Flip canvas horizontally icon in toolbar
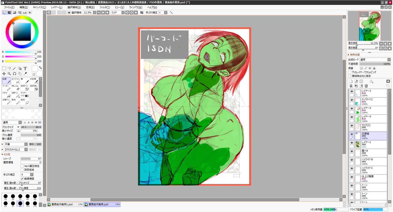Screen dimensions: 393x212 point(141,12)
